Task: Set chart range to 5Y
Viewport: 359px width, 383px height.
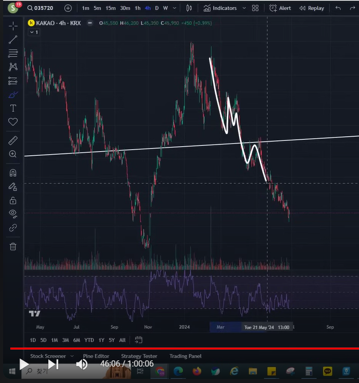Action: (112, 340)
